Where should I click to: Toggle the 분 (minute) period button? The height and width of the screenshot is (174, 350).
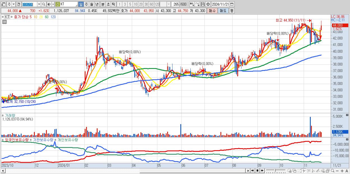103,4
